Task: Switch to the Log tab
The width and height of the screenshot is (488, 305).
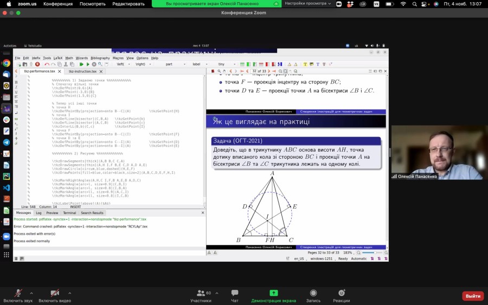Action: (x=38, y=213)
